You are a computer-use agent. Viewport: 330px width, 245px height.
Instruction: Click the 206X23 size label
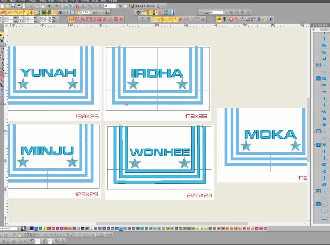point(199,195)
